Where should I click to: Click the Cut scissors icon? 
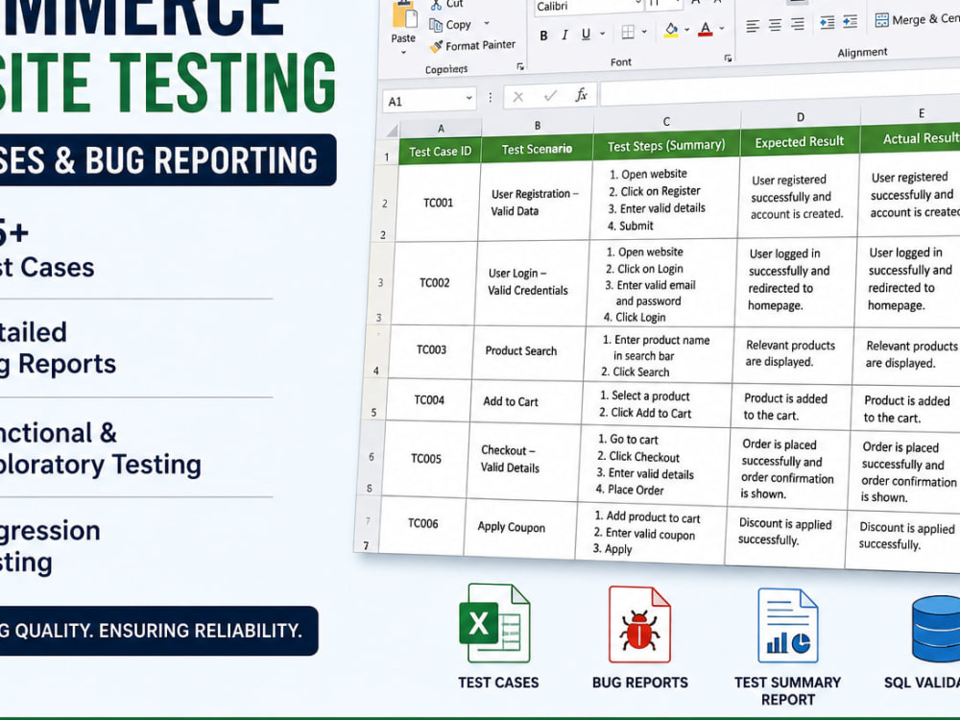(436, 5)
